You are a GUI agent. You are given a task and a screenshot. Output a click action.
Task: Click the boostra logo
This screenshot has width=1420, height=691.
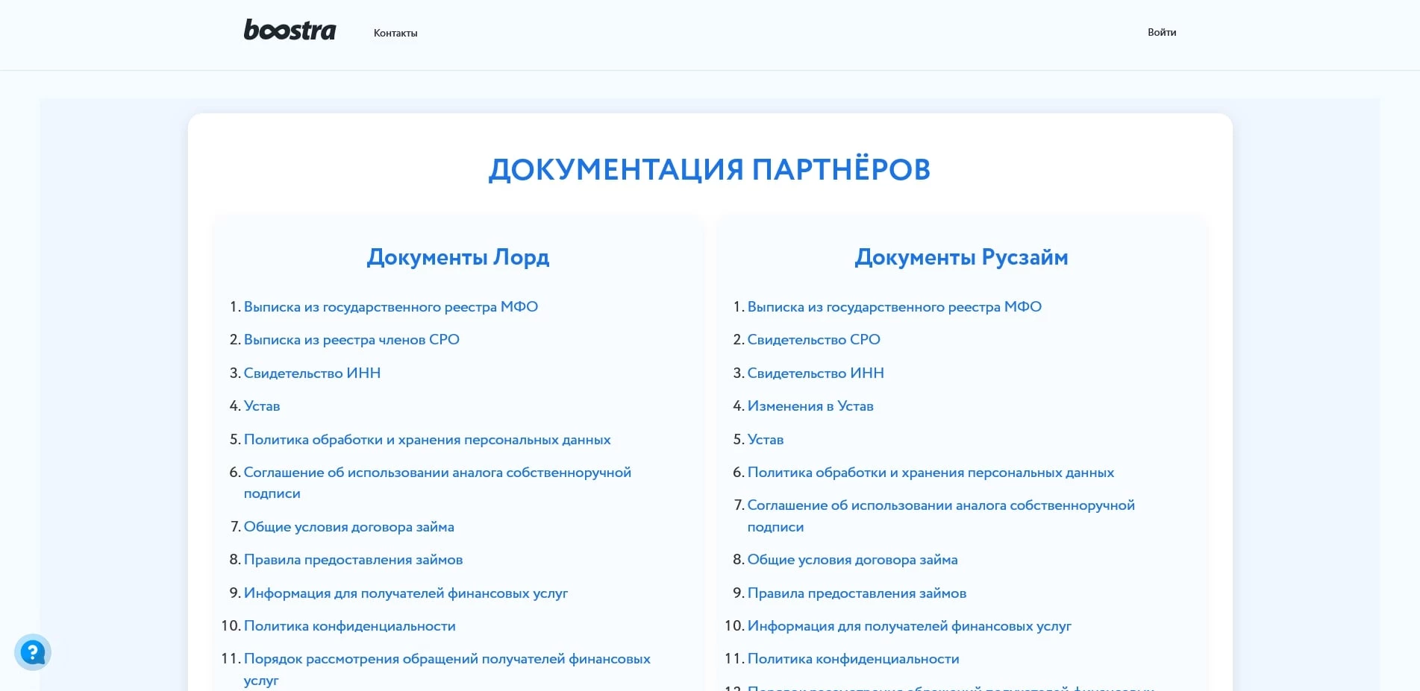pos(290,31)
